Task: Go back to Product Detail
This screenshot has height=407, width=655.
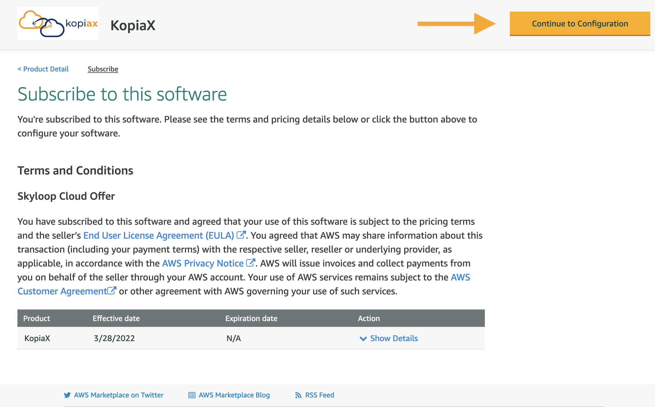Action: pyautogui.click(x=43, y=69)
